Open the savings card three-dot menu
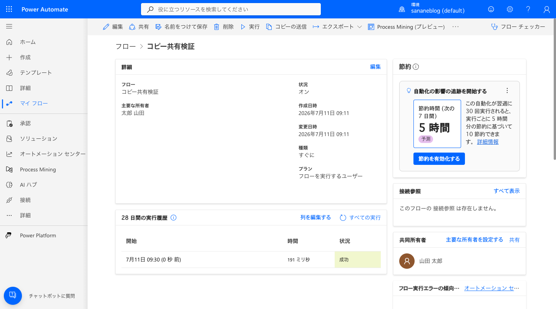Viewport: 556px width, 309px height. click(507, 91)
